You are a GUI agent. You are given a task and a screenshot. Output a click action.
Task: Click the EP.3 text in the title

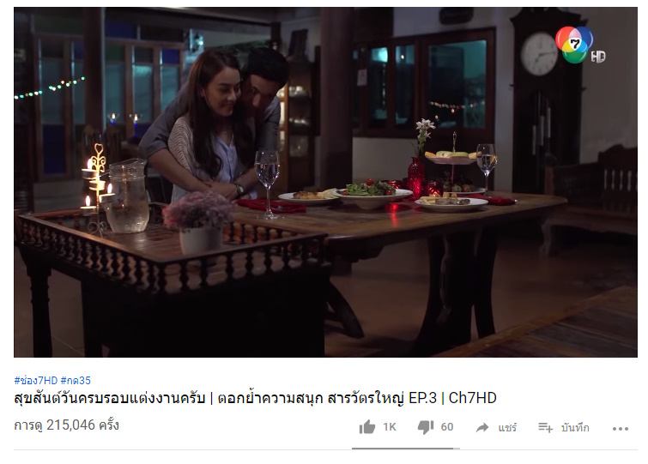(422, 398)
